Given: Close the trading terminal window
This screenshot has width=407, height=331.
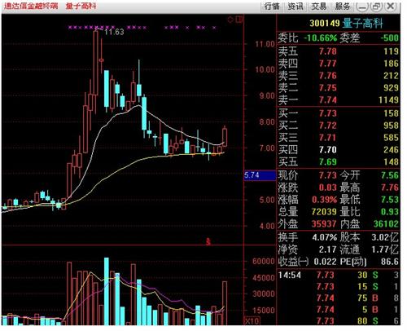Looking at the screenshot, I should [x=391, y=7].
